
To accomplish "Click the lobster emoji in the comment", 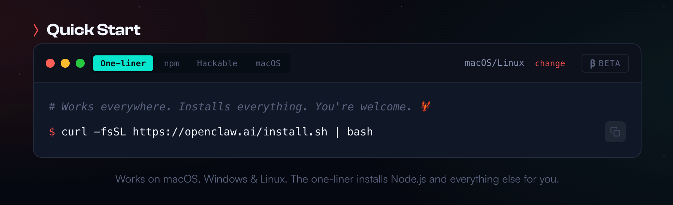I will (425, 107).
